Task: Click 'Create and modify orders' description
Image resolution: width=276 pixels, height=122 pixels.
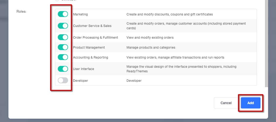Action: point(186,26)
